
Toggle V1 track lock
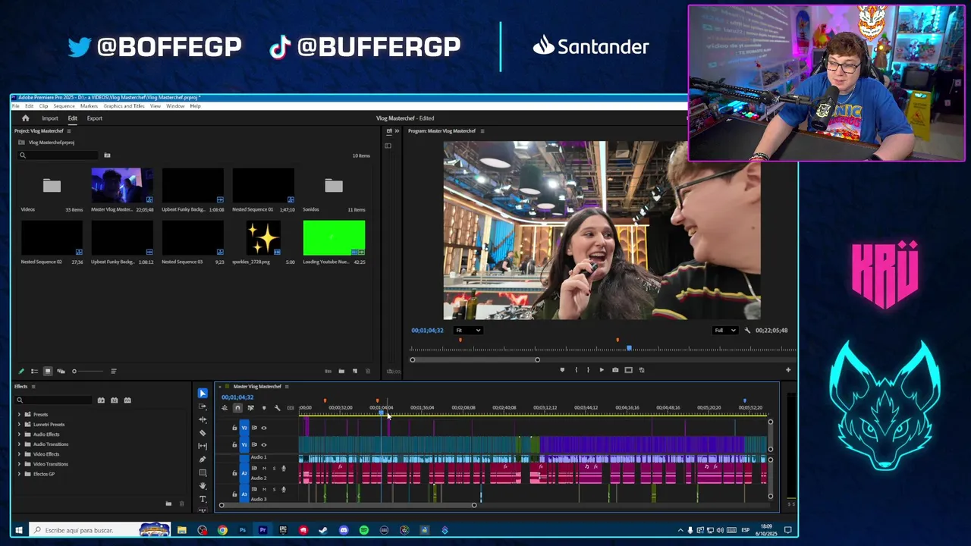click(x=234, y=444)
